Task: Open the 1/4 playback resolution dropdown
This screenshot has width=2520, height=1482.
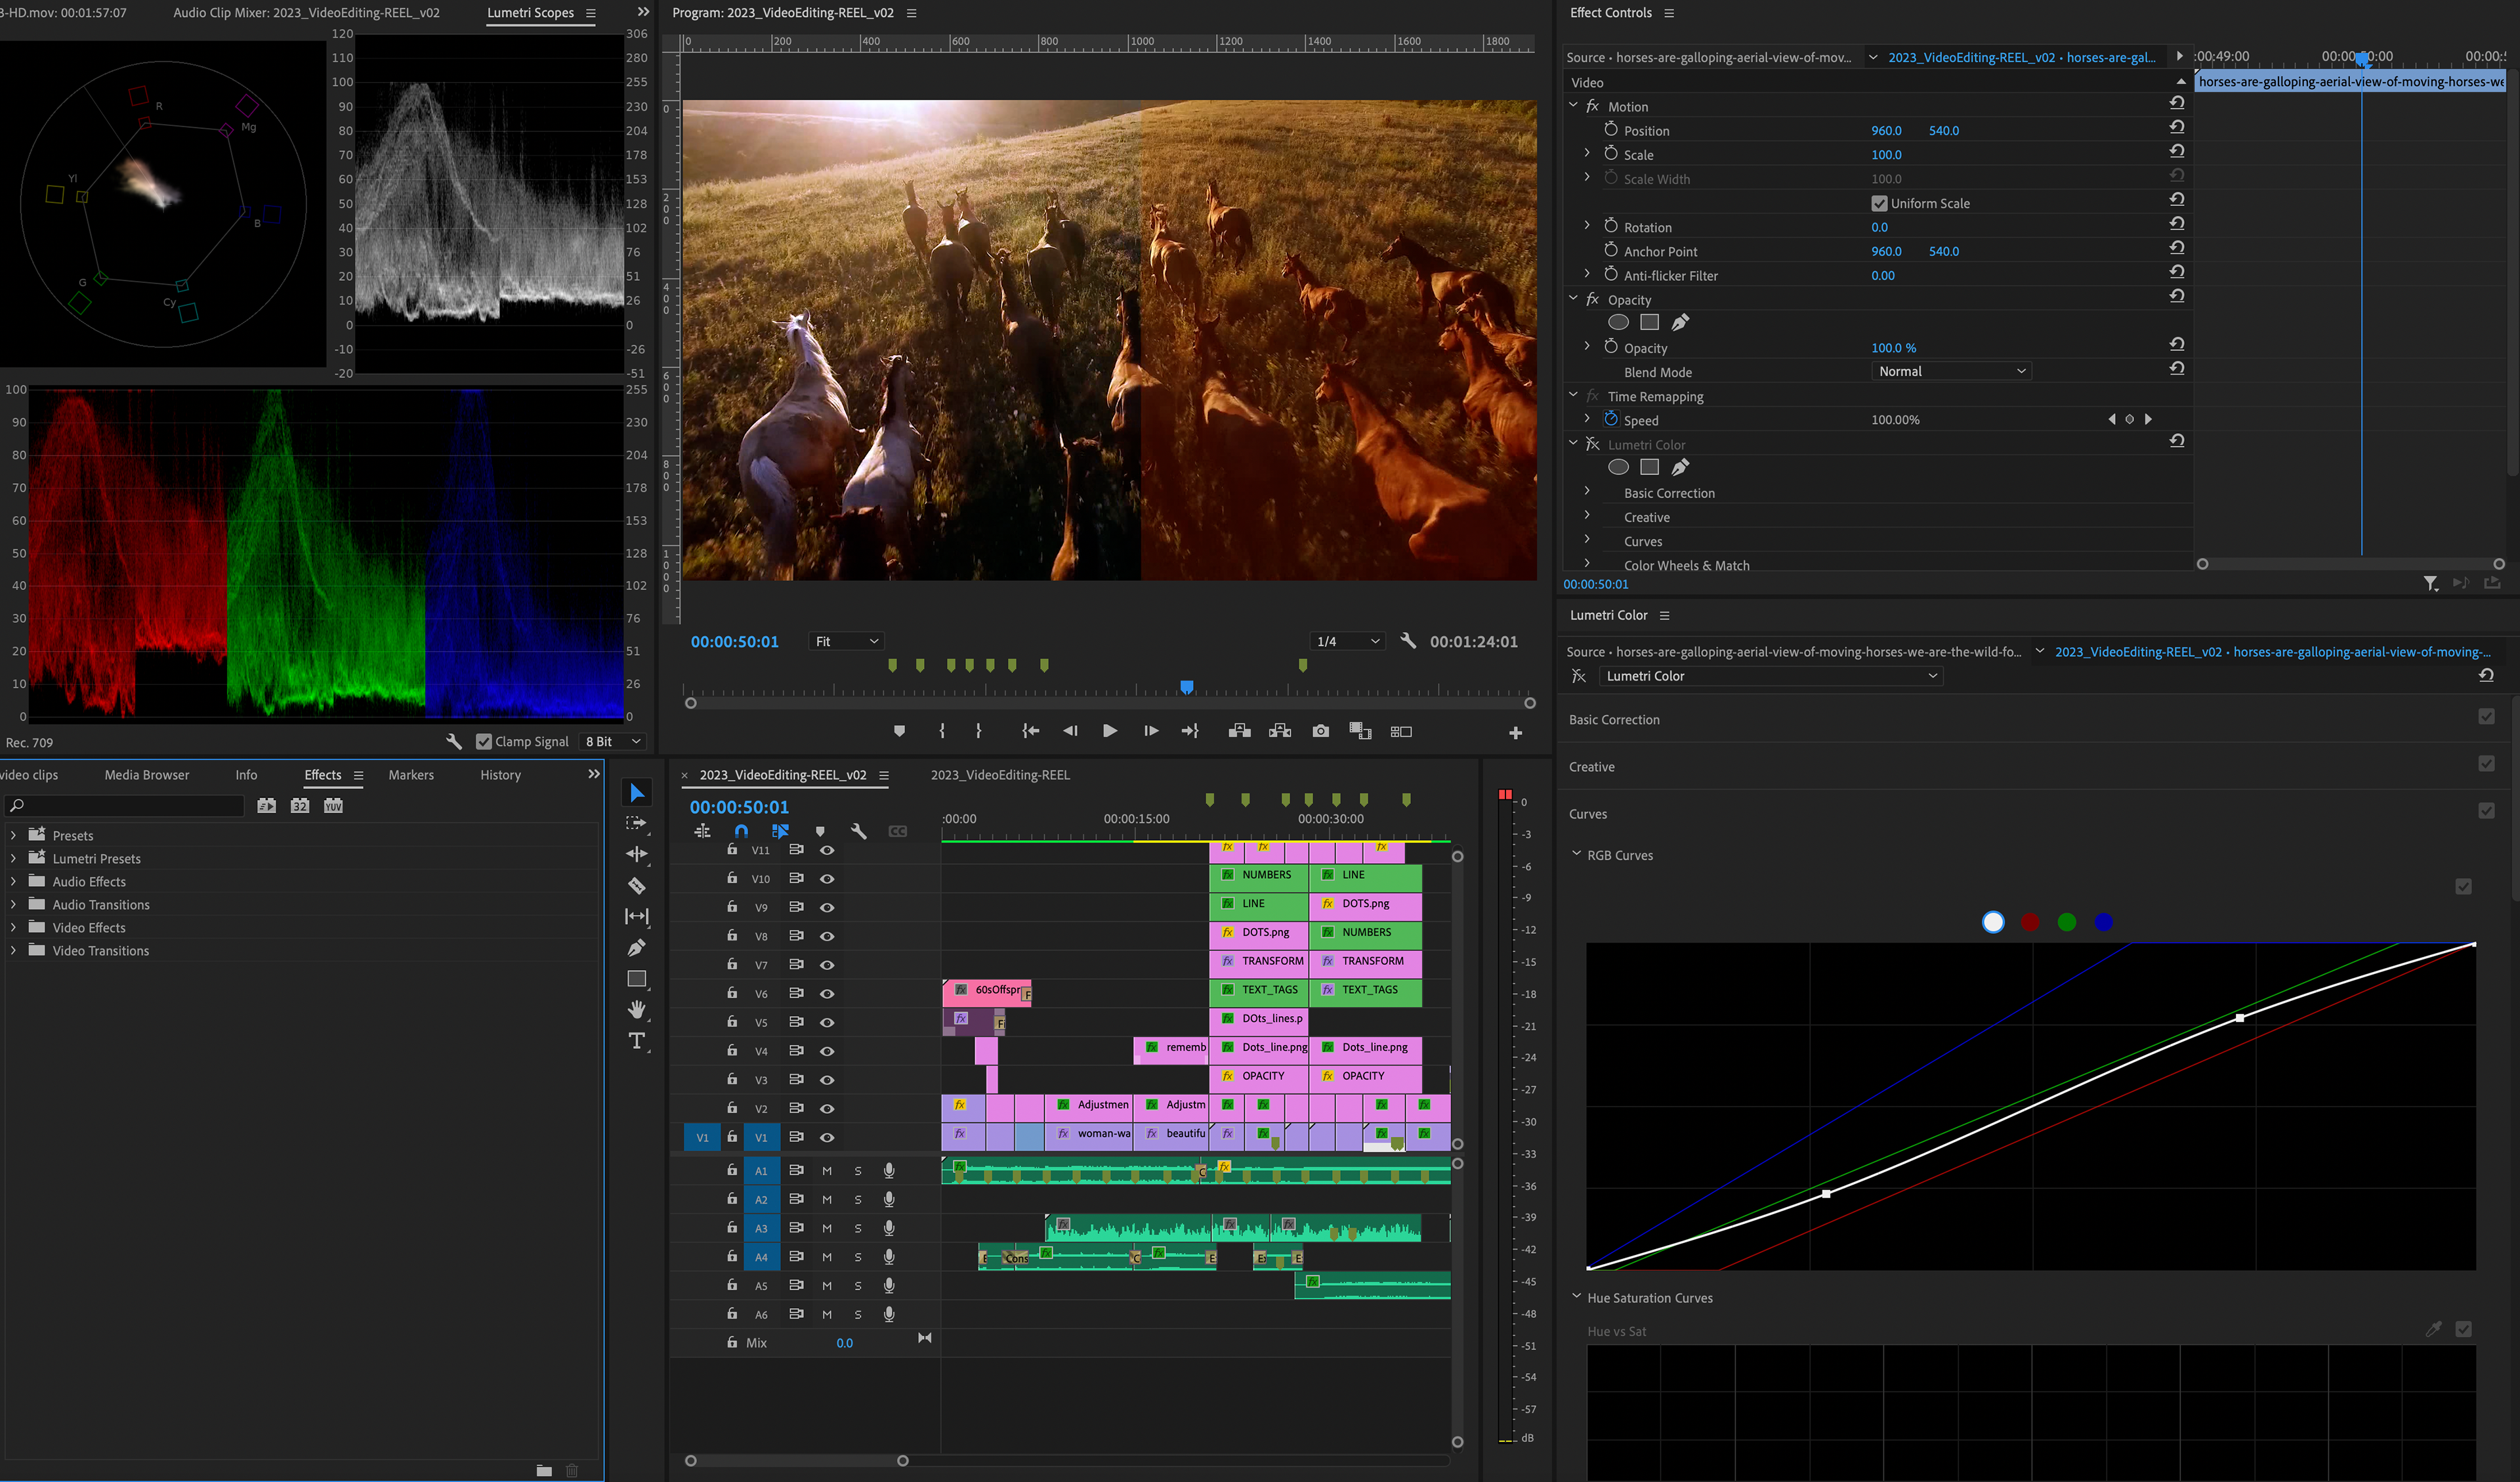Action: click(x=1348, y=641)
